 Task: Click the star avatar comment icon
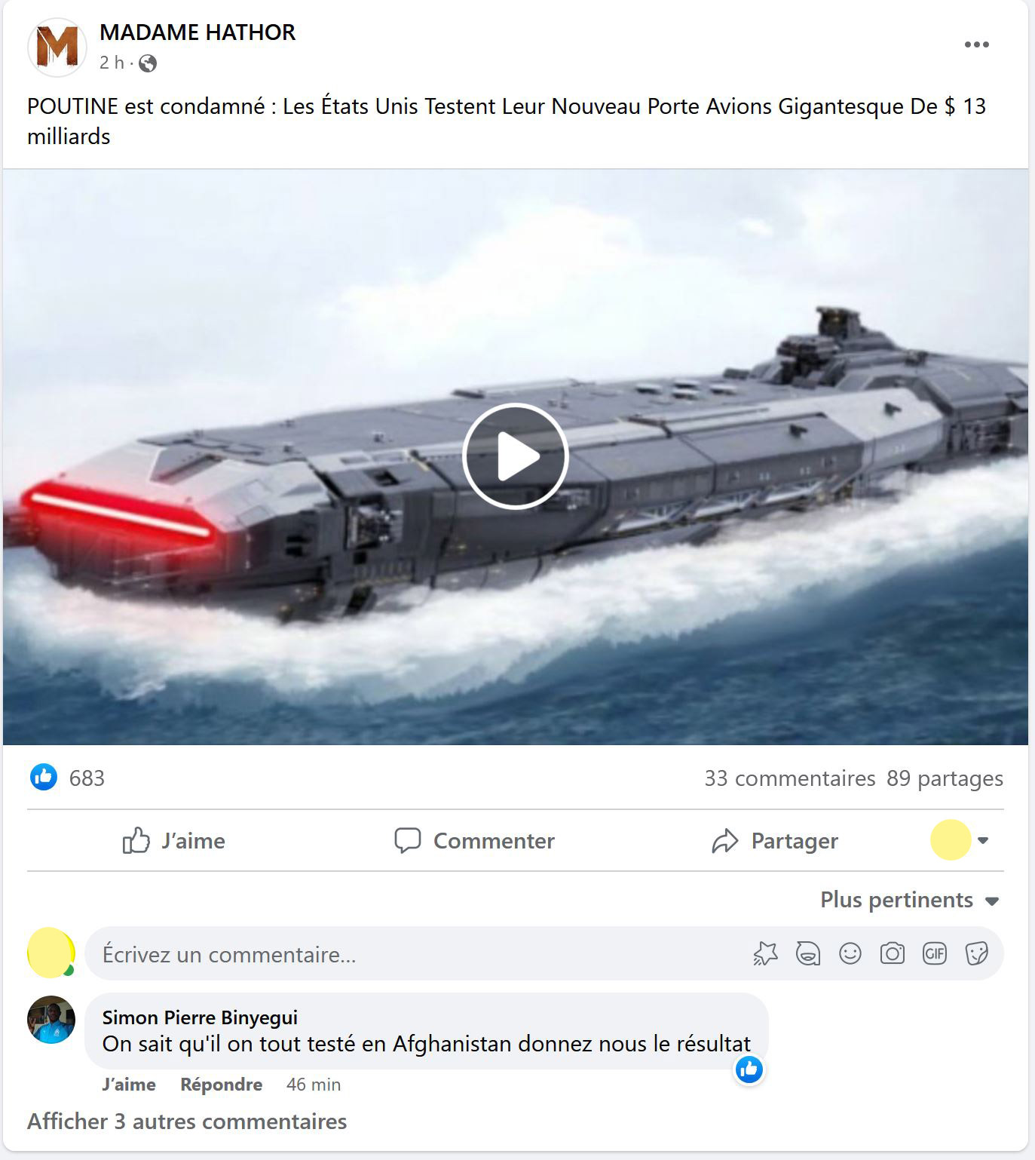[x=765, y=954]
